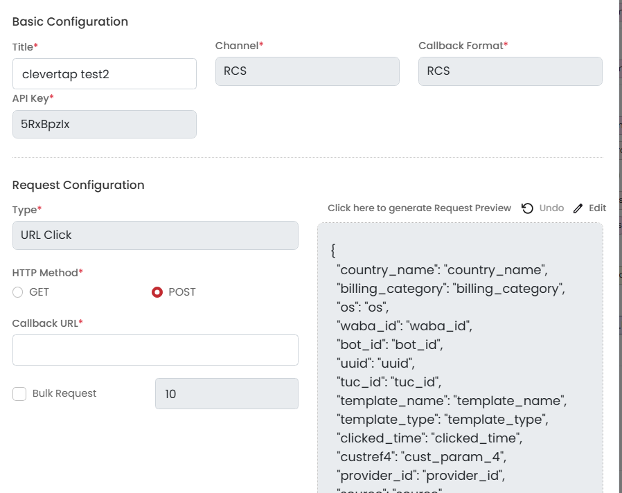Click the "custref4": "cust_param_4" line
622x493 pixels.
(422, 457)
